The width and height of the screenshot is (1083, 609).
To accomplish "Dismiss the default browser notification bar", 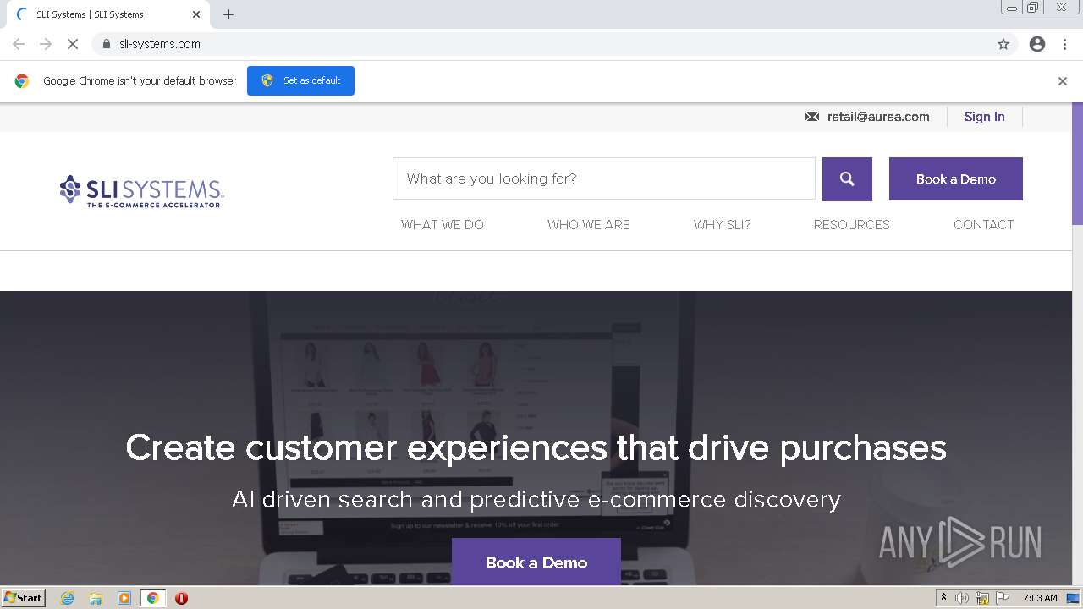I will click(x=1063, y=81).
